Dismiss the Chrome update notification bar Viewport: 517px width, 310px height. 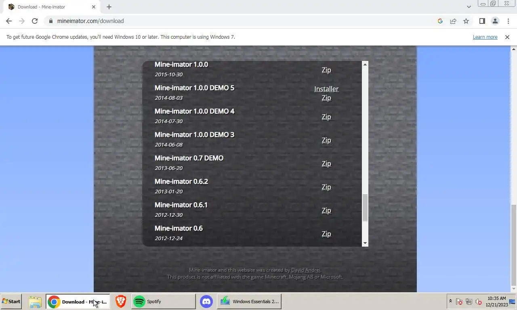point(507,37)
